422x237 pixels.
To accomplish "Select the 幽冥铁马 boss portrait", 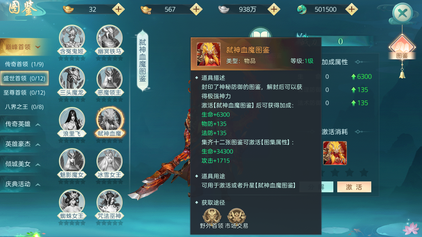I will pyautogui.click(x=109, y=39).
